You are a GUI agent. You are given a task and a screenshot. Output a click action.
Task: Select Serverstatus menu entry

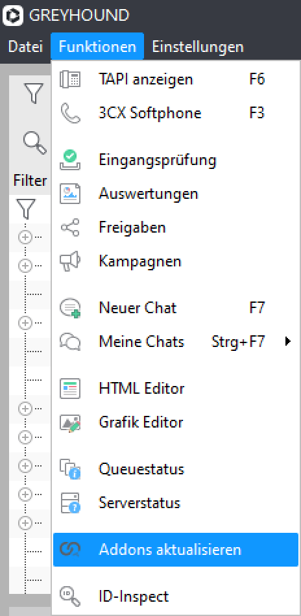(x=176, y=503)
